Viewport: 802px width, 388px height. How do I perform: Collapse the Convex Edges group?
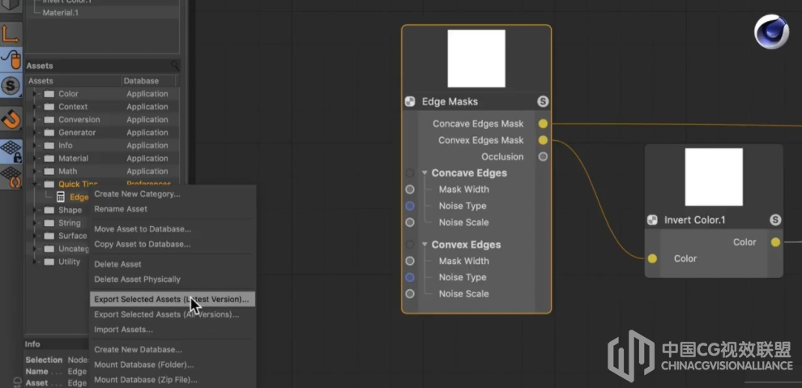[x=424, y=245]
